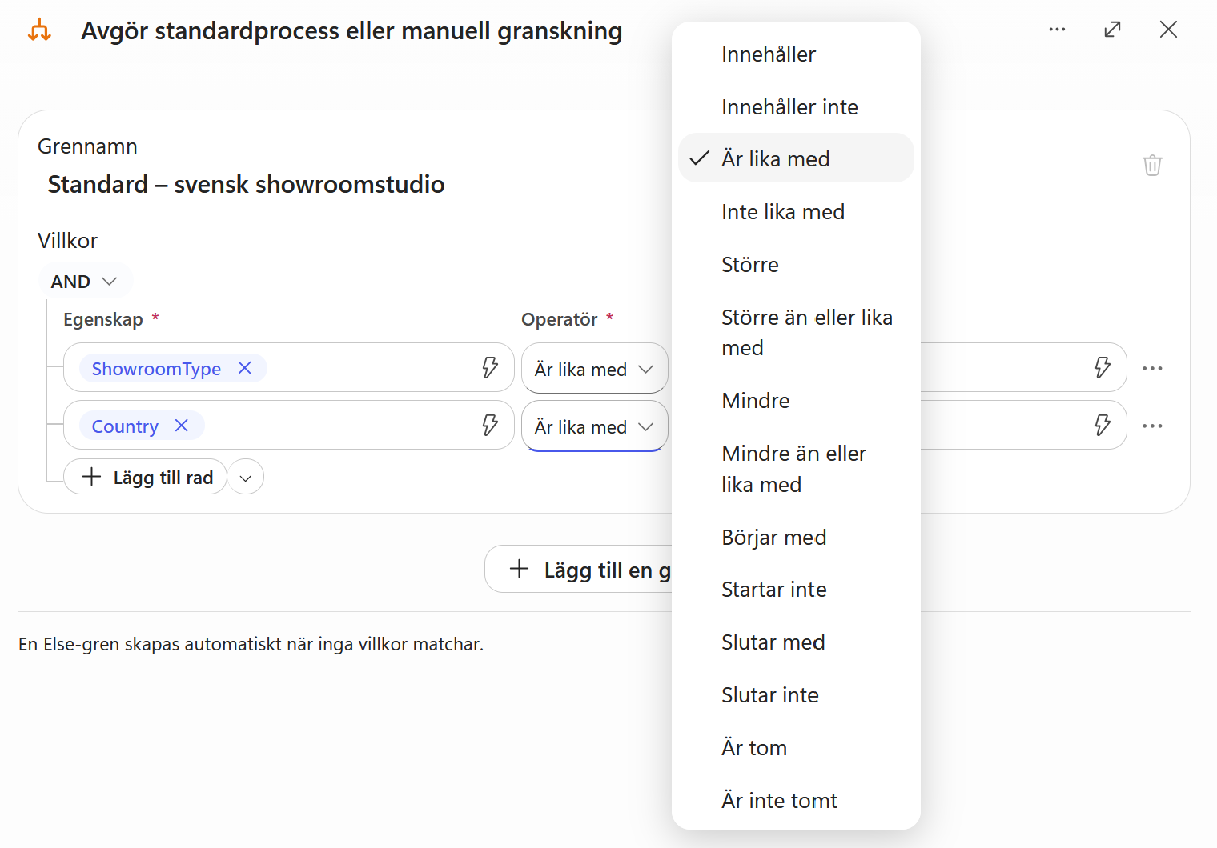Select Slutar inte operator

[796, 695]
